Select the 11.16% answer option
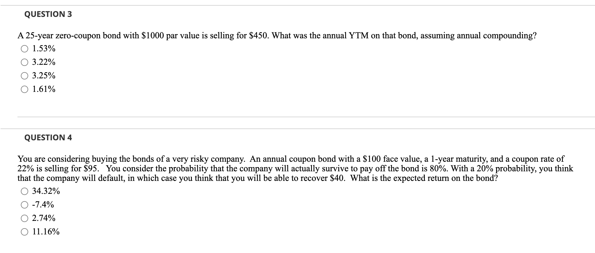This screenshot has width=595, height=253. point(24,232)
